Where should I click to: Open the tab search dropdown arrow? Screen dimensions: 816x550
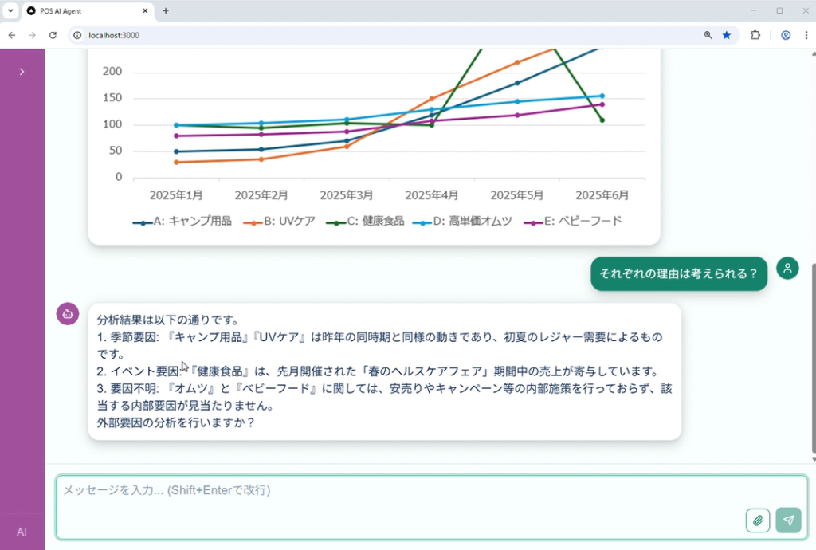pos(10,11)
